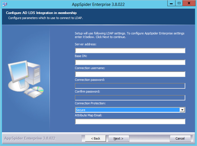
Task: Click the highlighted Secure value in combo box
Action: click(x=127, y=110)
